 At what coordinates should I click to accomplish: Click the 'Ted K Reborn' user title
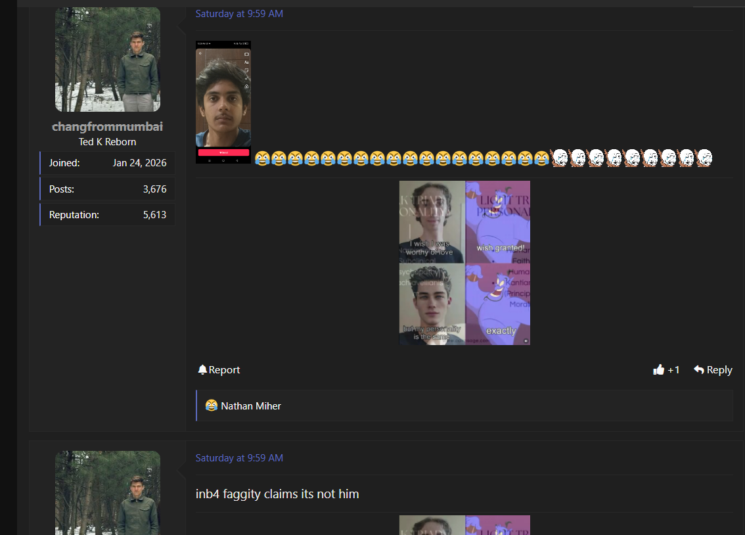107,141
